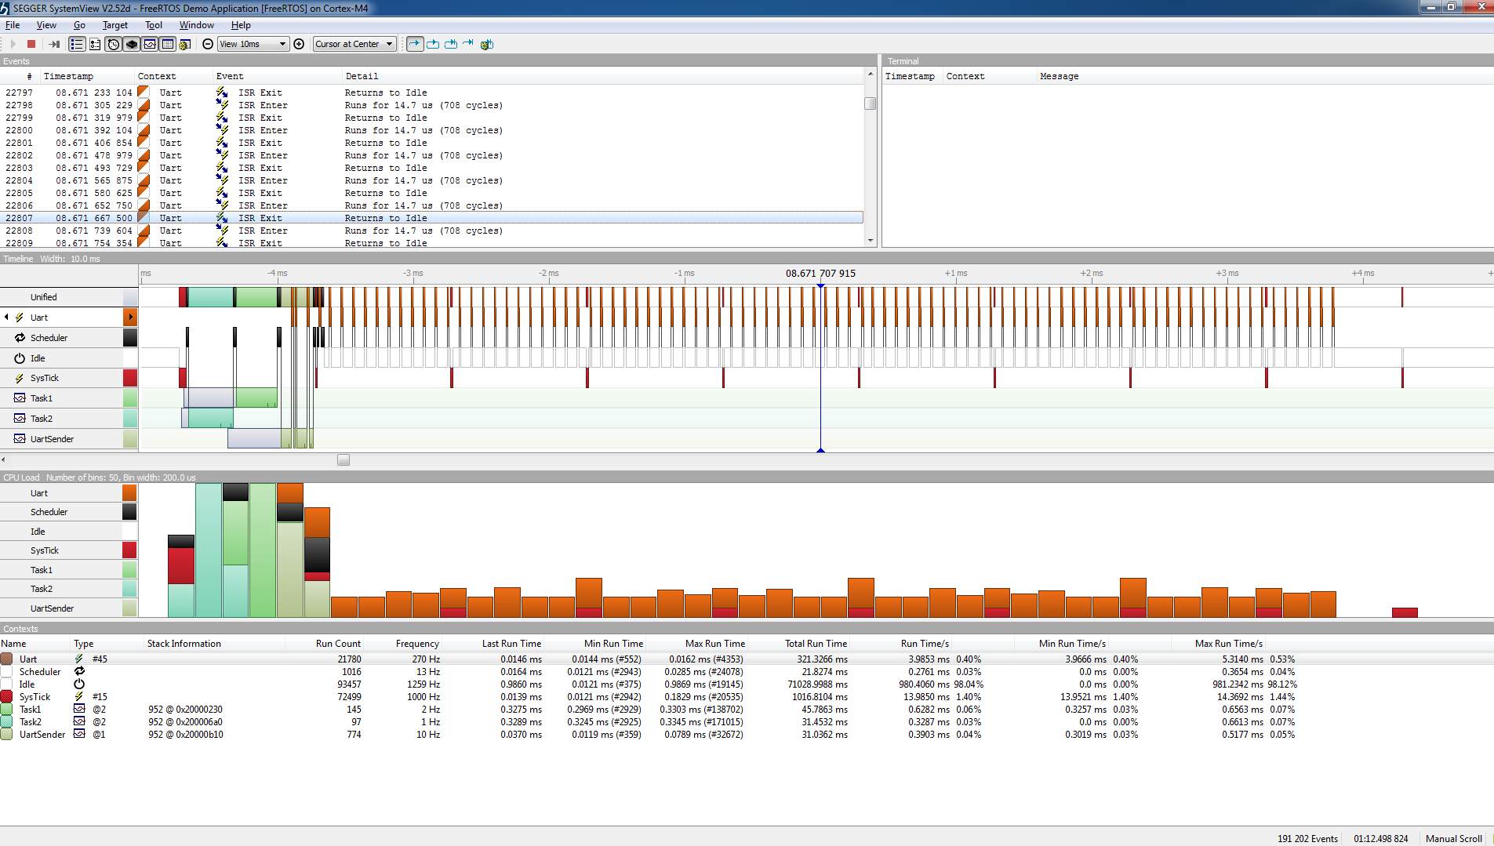Viewport: 1494px width, 846px height.
Task: Toggle the Events list window icon
Action: 76,44
